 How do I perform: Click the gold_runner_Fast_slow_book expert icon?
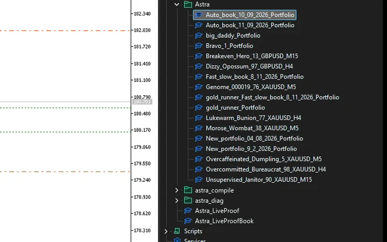(199, 97)
